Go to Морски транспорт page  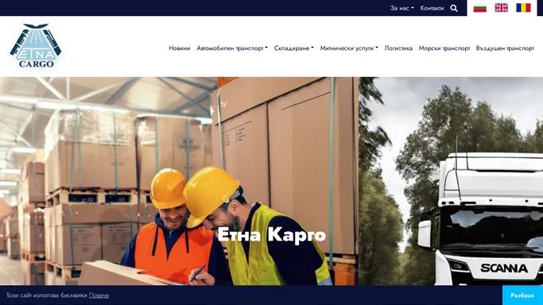coord(444,48)
